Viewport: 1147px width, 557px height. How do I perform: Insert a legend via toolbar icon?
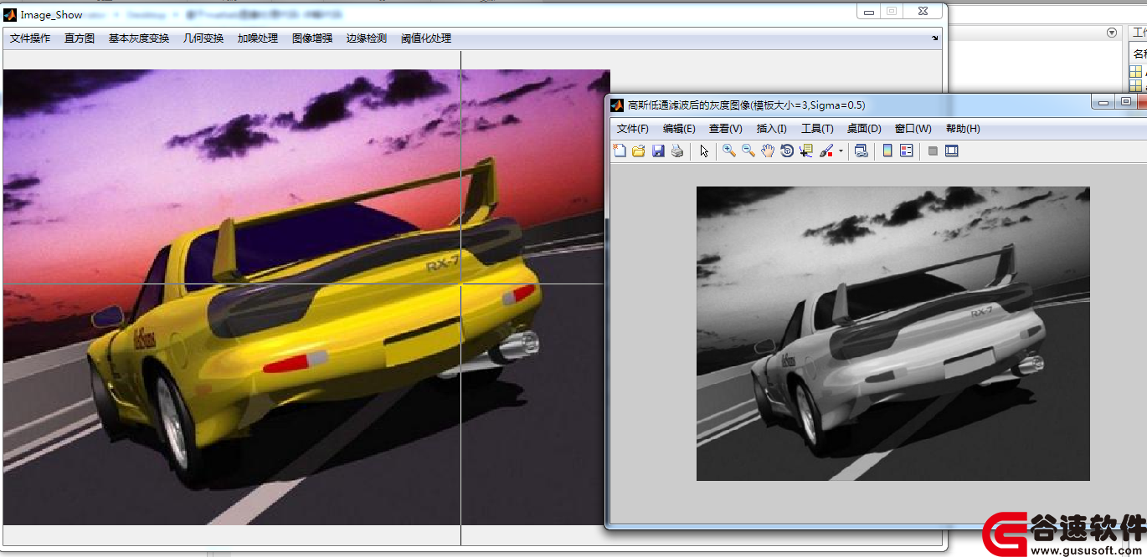(906, 151)
